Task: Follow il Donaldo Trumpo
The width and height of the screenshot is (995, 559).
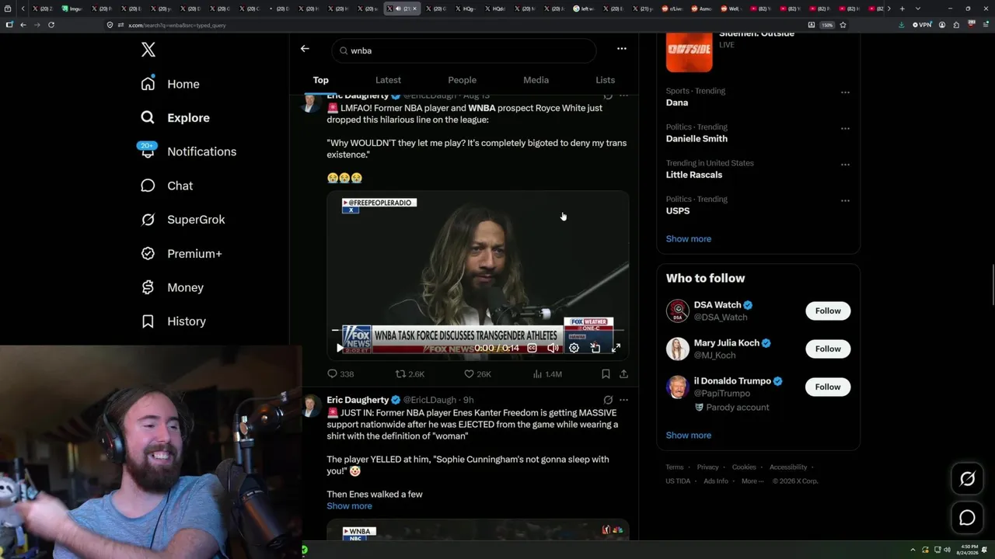Action: tap(828, 387)
